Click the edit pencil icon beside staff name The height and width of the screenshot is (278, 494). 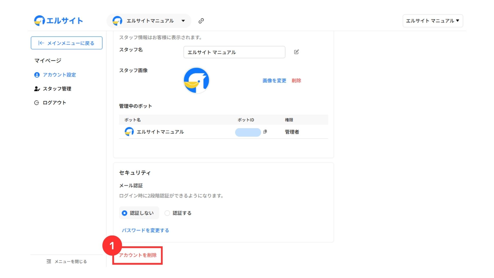click(x=296, y=52)
